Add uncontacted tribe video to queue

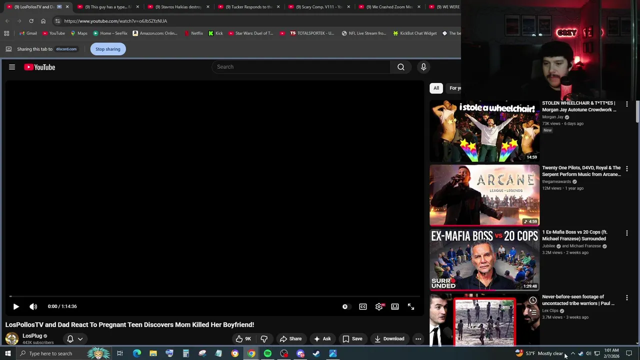coord(533,312)
